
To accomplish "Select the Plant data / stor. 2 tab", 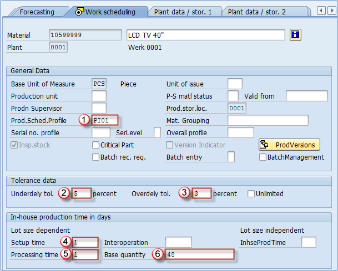I will pyautogui.click(x=256, y=11).
